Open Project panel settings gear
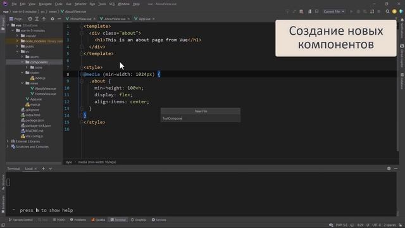The width and height of the screenshot is (405, 228). 53,19
